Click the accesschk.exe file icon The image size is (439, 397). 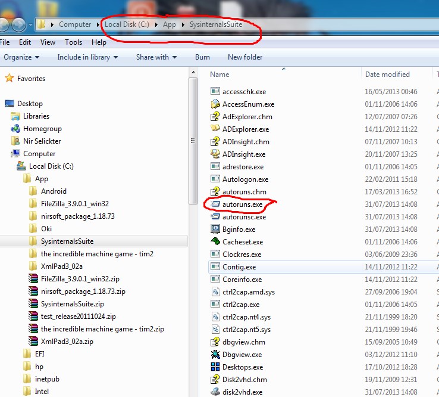[215, 91]
